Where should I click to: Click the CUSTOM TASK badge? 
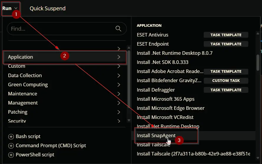coord(226,81)
